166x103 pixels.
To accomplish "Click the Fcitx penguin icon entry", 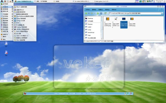I will coord(15,23).
